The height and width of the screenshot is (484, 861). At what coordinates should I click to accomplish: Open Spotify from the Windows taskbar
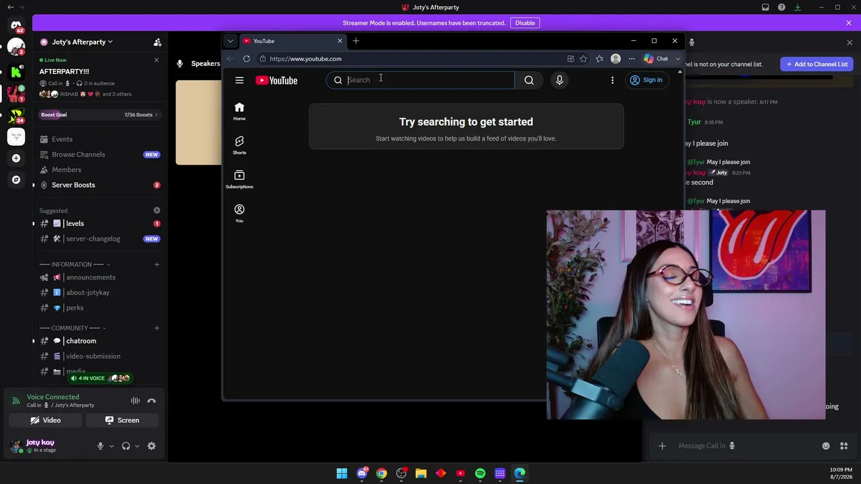(x=480, y=474)
